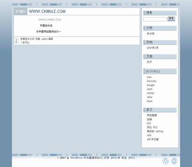Click 注销 to log out

[149, 119]
